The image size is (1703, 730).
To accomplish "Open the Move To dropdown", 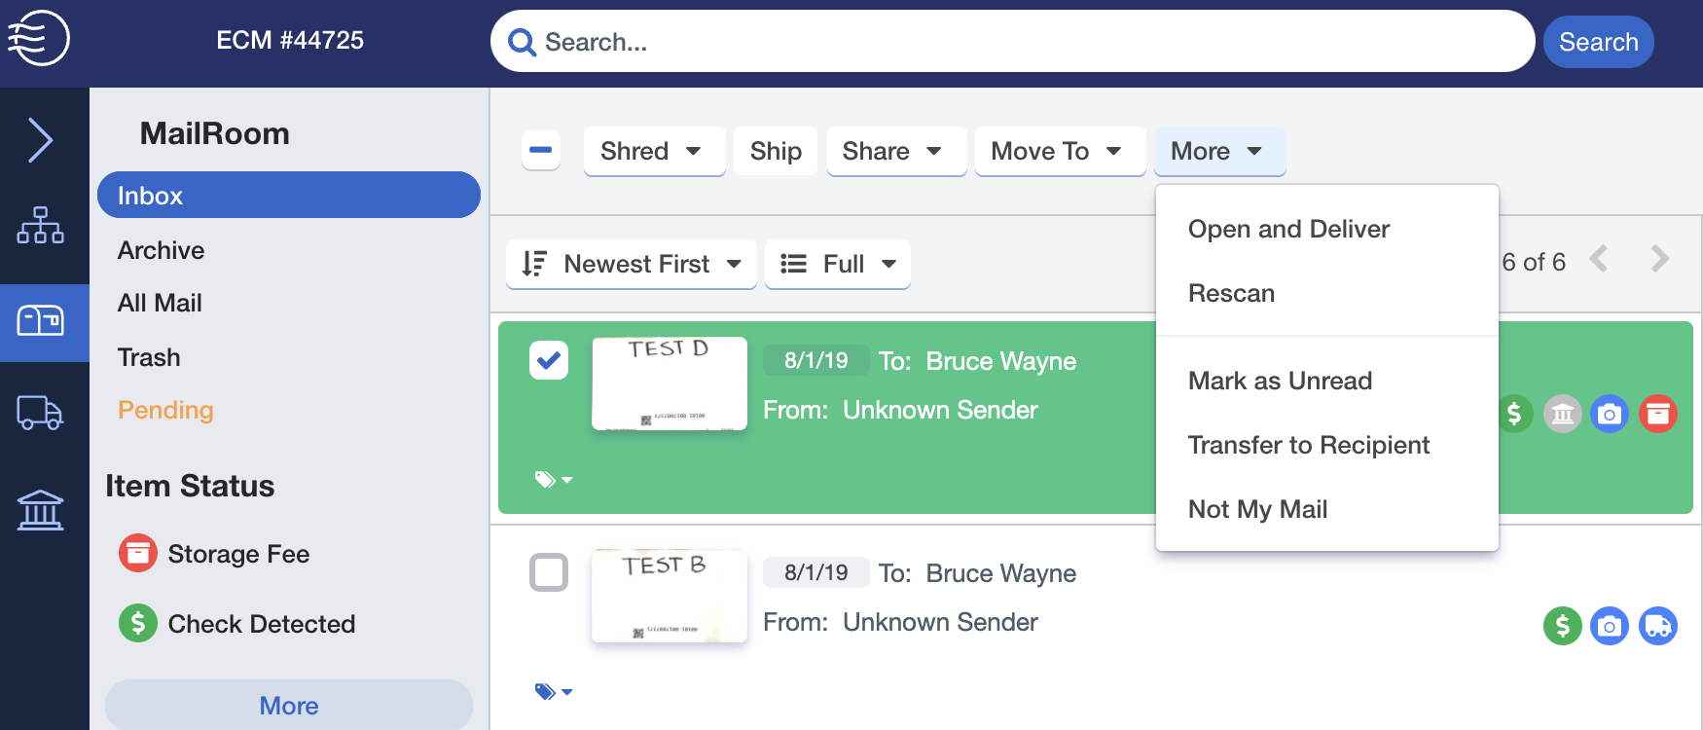I will (x=1059, y=151).
